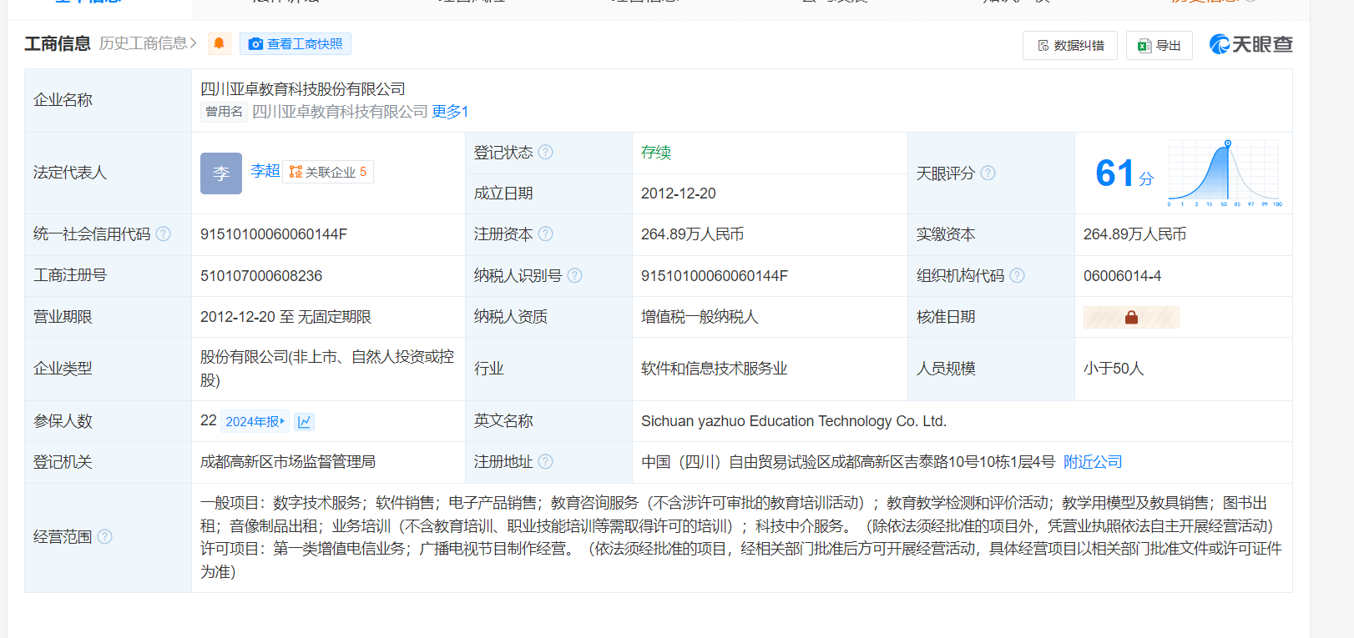1354x638 pixels.
Task: Open 历史工商信息 link
Action: [148, 43]
